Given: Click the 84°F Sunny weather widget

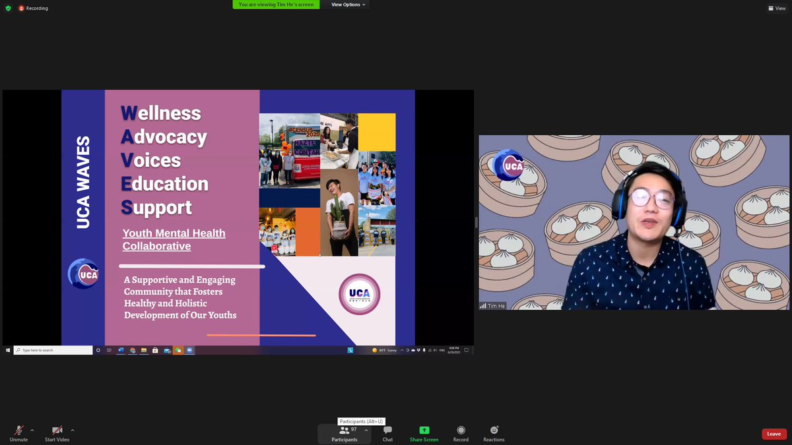Looking at the screenshot, I should [x=385, y=350].
